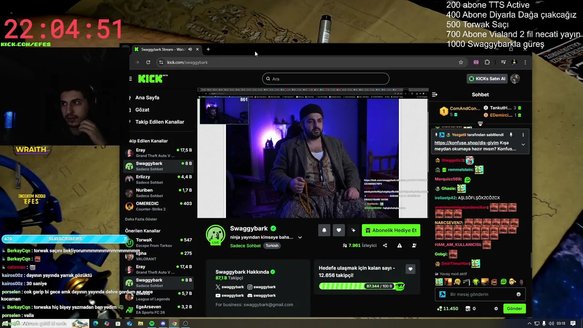583x328 pixels.
Task: Open the Nuriben channel in followed list
Action: [x=159, y=193]
